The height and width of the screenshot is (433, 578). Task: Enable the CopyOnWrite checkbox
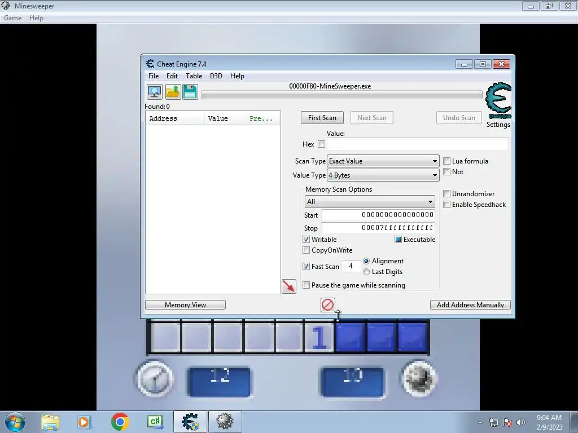click(x=306, y=250)
